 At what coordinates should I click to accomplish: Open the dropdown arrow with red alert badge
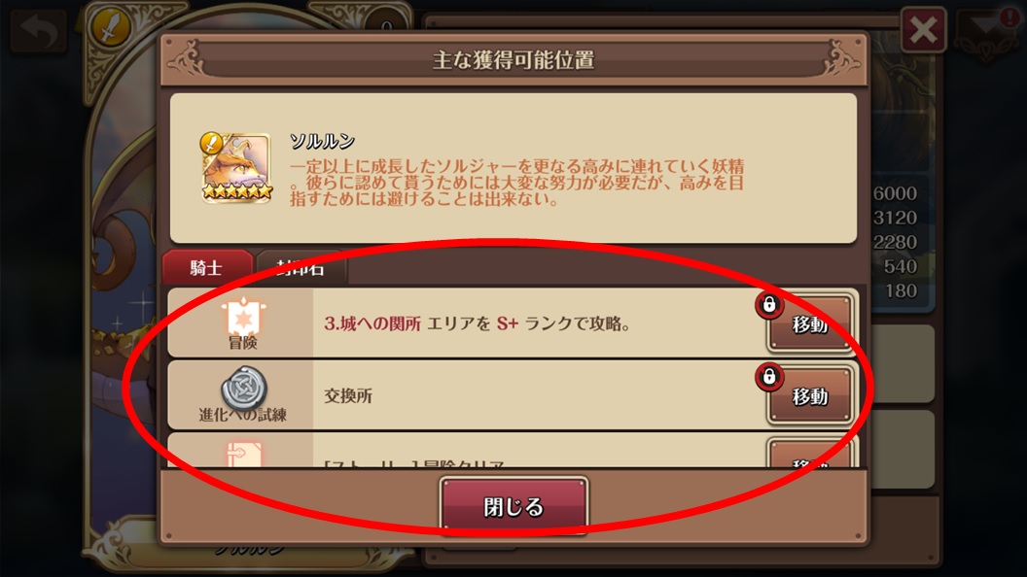coord(989,29)
